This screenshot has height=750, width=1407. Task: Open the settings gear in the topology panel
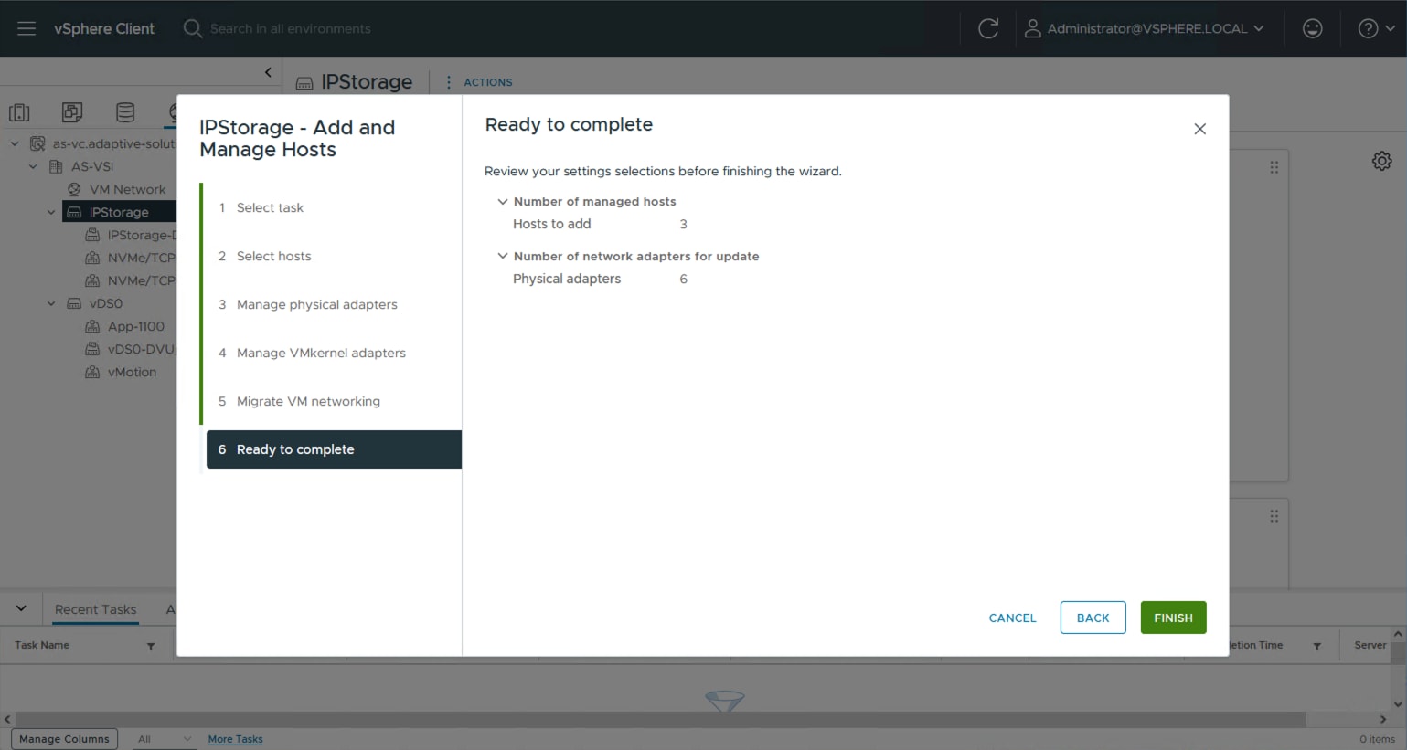point(1381,161)
